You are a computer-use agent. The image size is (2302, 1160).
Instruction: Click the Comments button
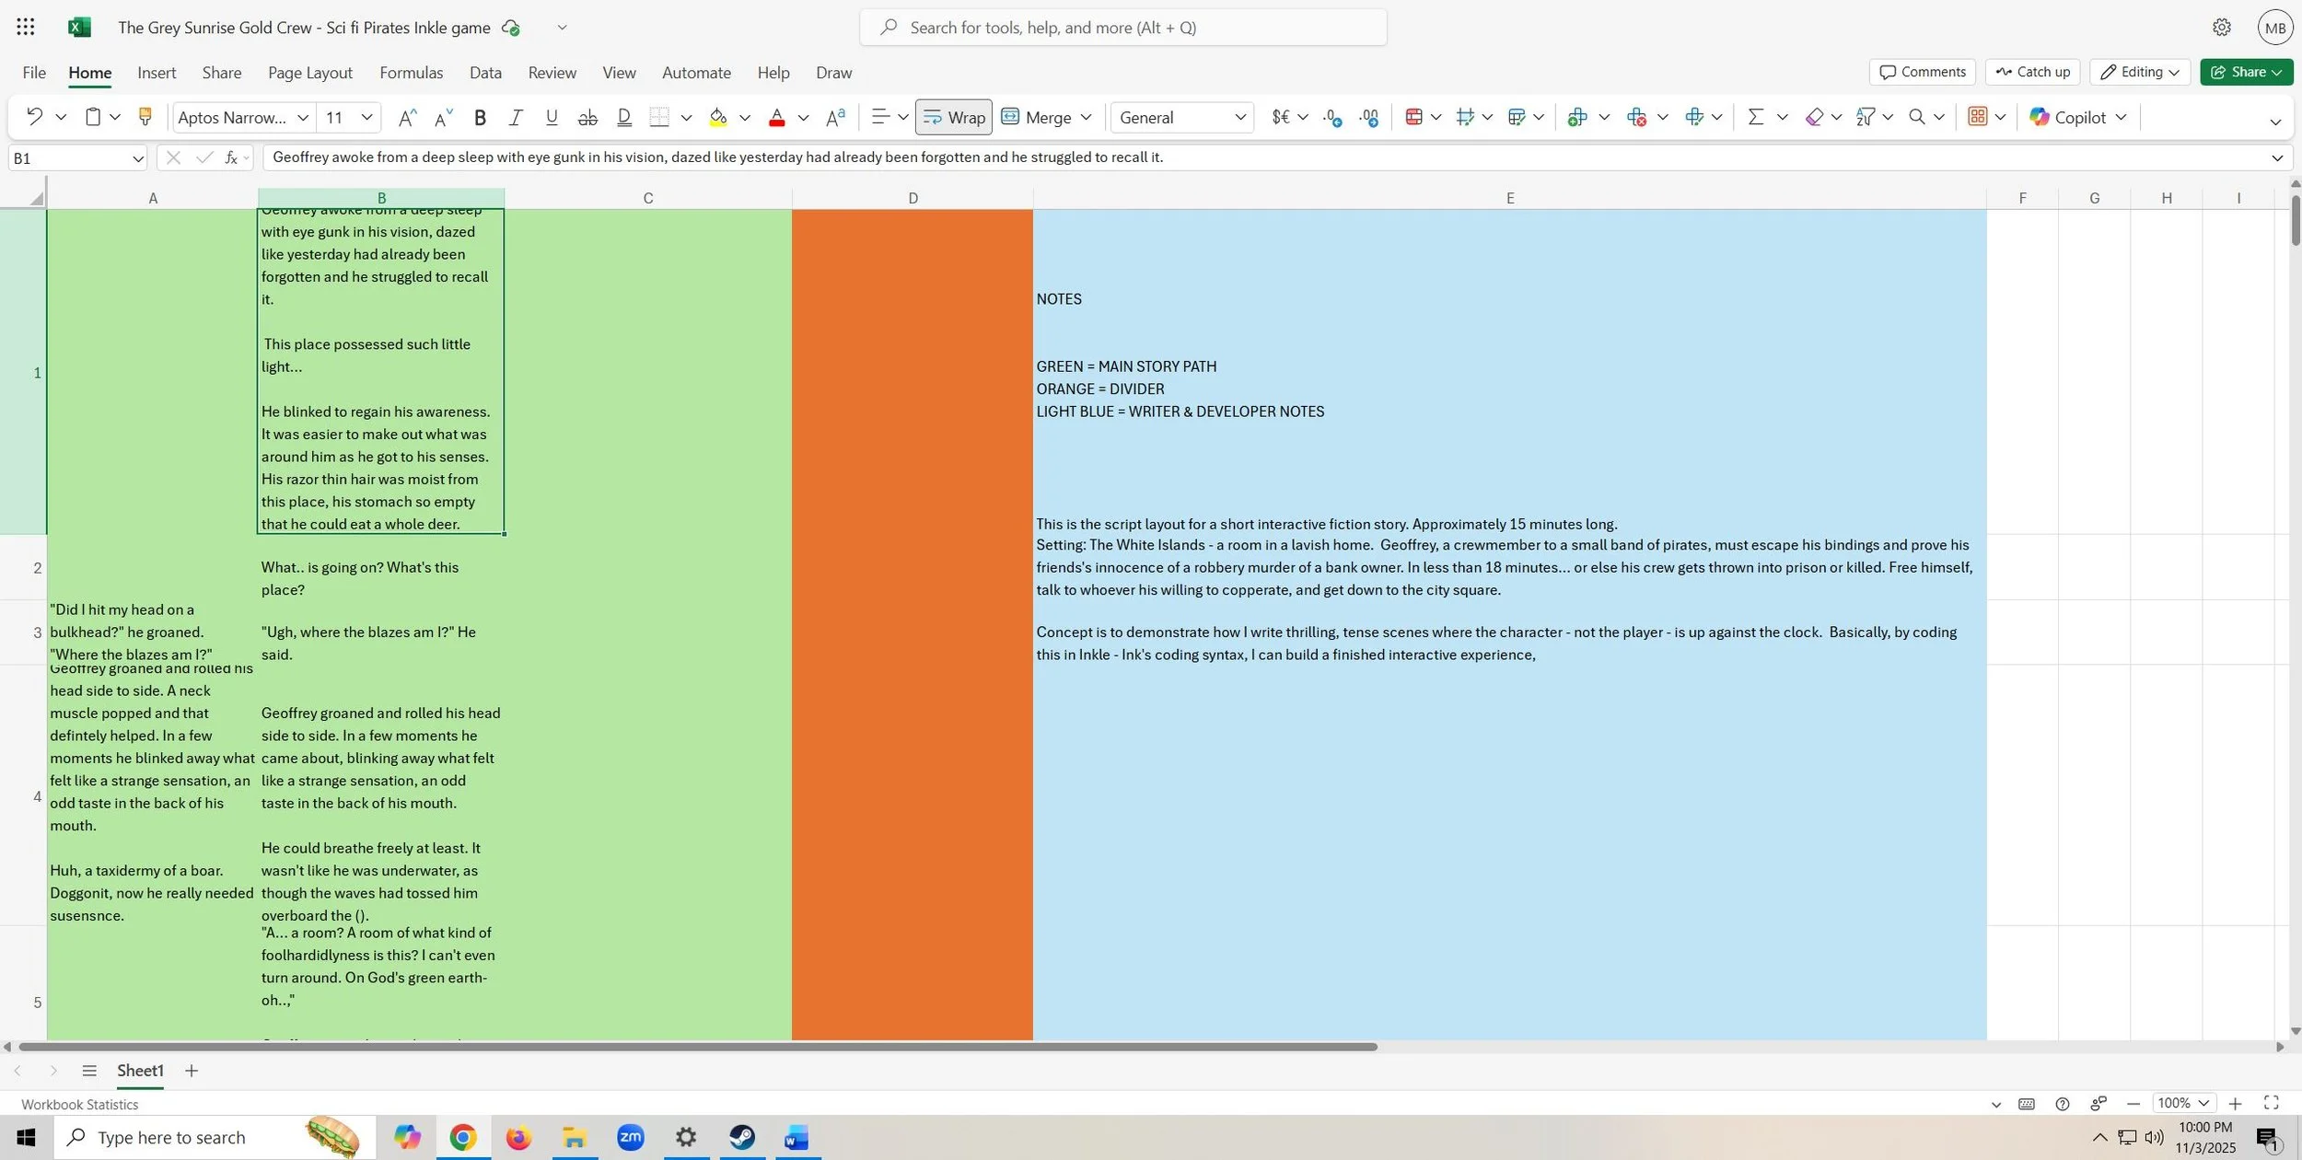(1922, 72)
